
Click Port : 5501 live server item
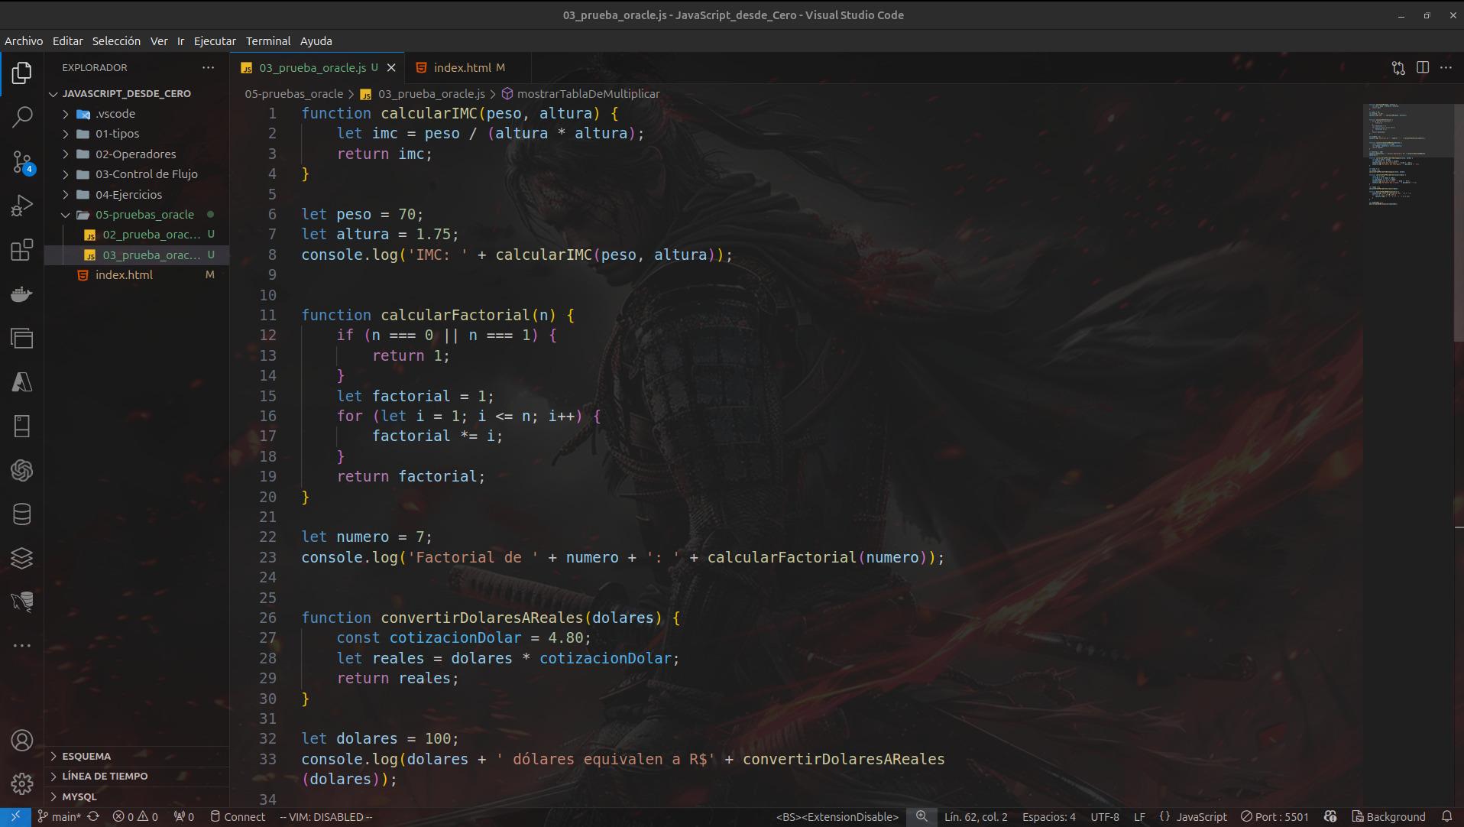coord(1275,816)
